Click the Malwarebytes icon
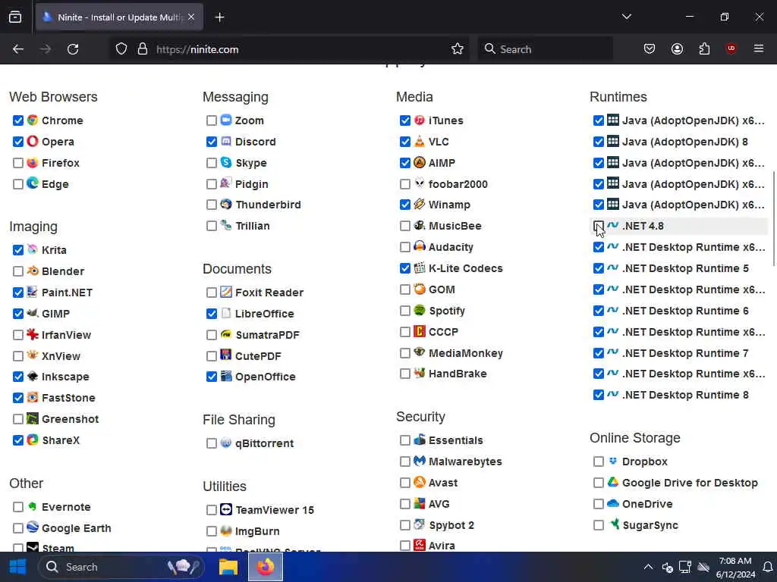 [419, 462]
